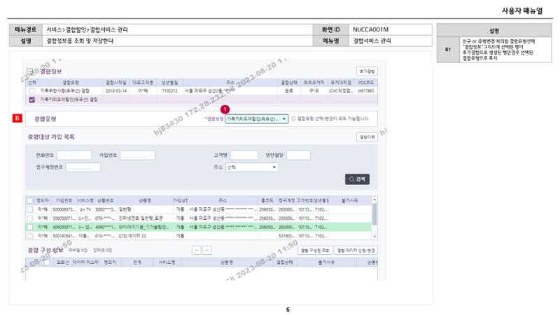The height and width of the screenshot is (315, 560).
Task: Click the vertical scrollbar thumb of subscription table
Action: [x=374, y=214]
